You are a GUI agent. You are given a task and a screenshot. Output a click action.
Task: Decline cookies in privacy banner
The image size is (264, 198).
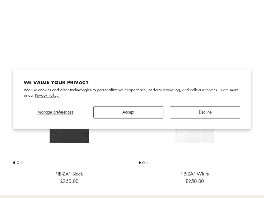[x=205, y=112]
